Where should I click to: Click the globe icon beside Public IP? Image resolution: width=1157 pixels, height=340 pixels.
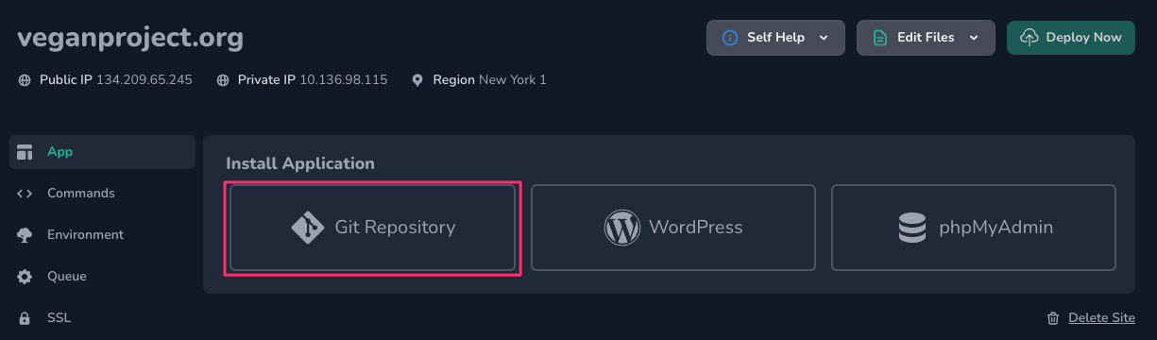tap(26, 80)
